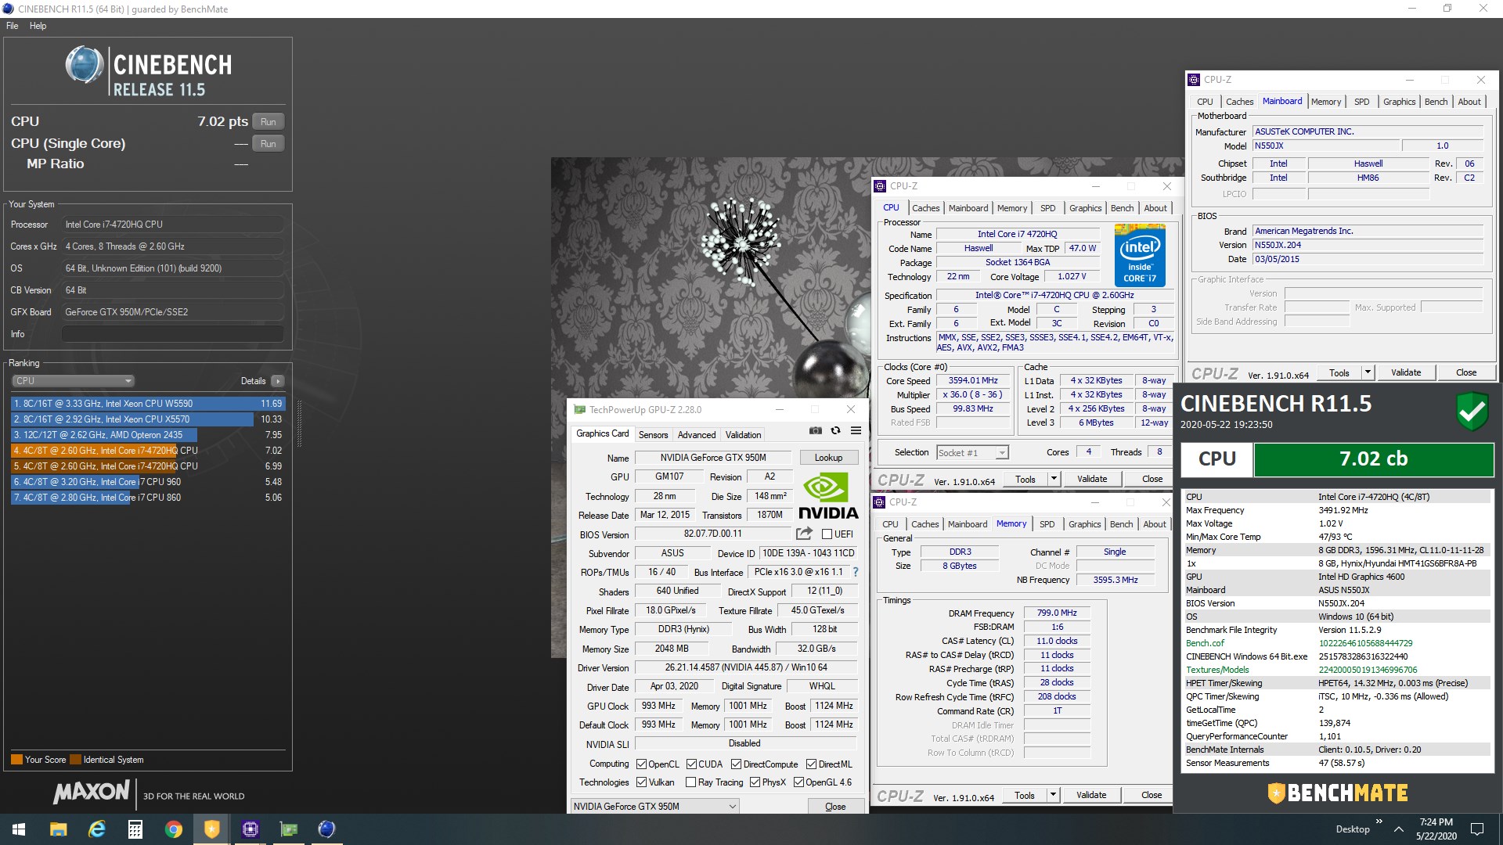Switch to CPU-Z via taskbar icon
Image resolution: width=1503 pixels, height=845 pixels.
pos(250,829)
